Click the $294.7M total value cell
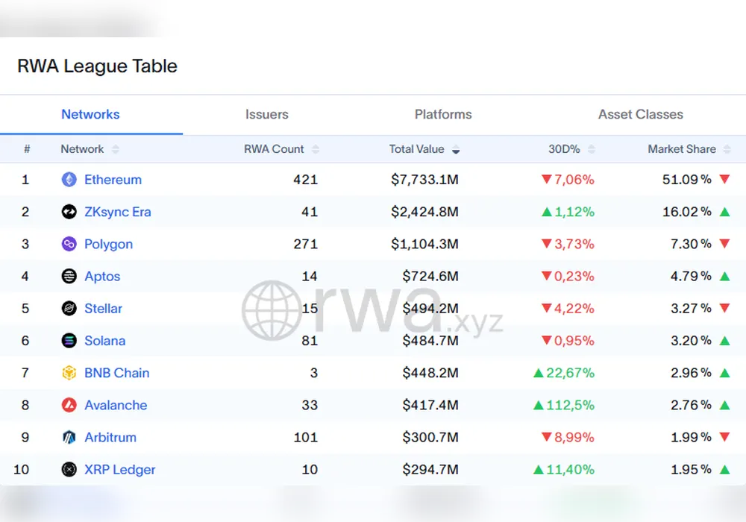This screenshot has width=746, height=522. [430, 470]
